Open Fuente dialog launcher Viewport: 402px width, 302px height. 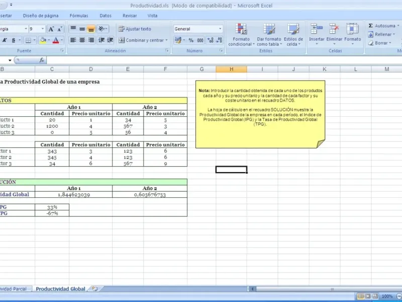coord(62,51)
